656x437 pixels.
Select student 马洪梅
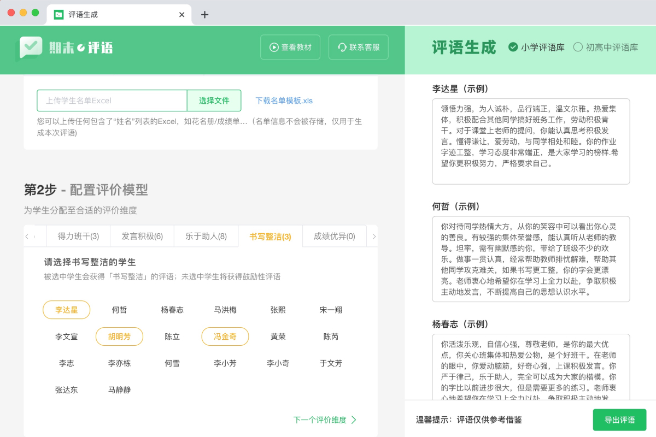[x=225, y=310]
